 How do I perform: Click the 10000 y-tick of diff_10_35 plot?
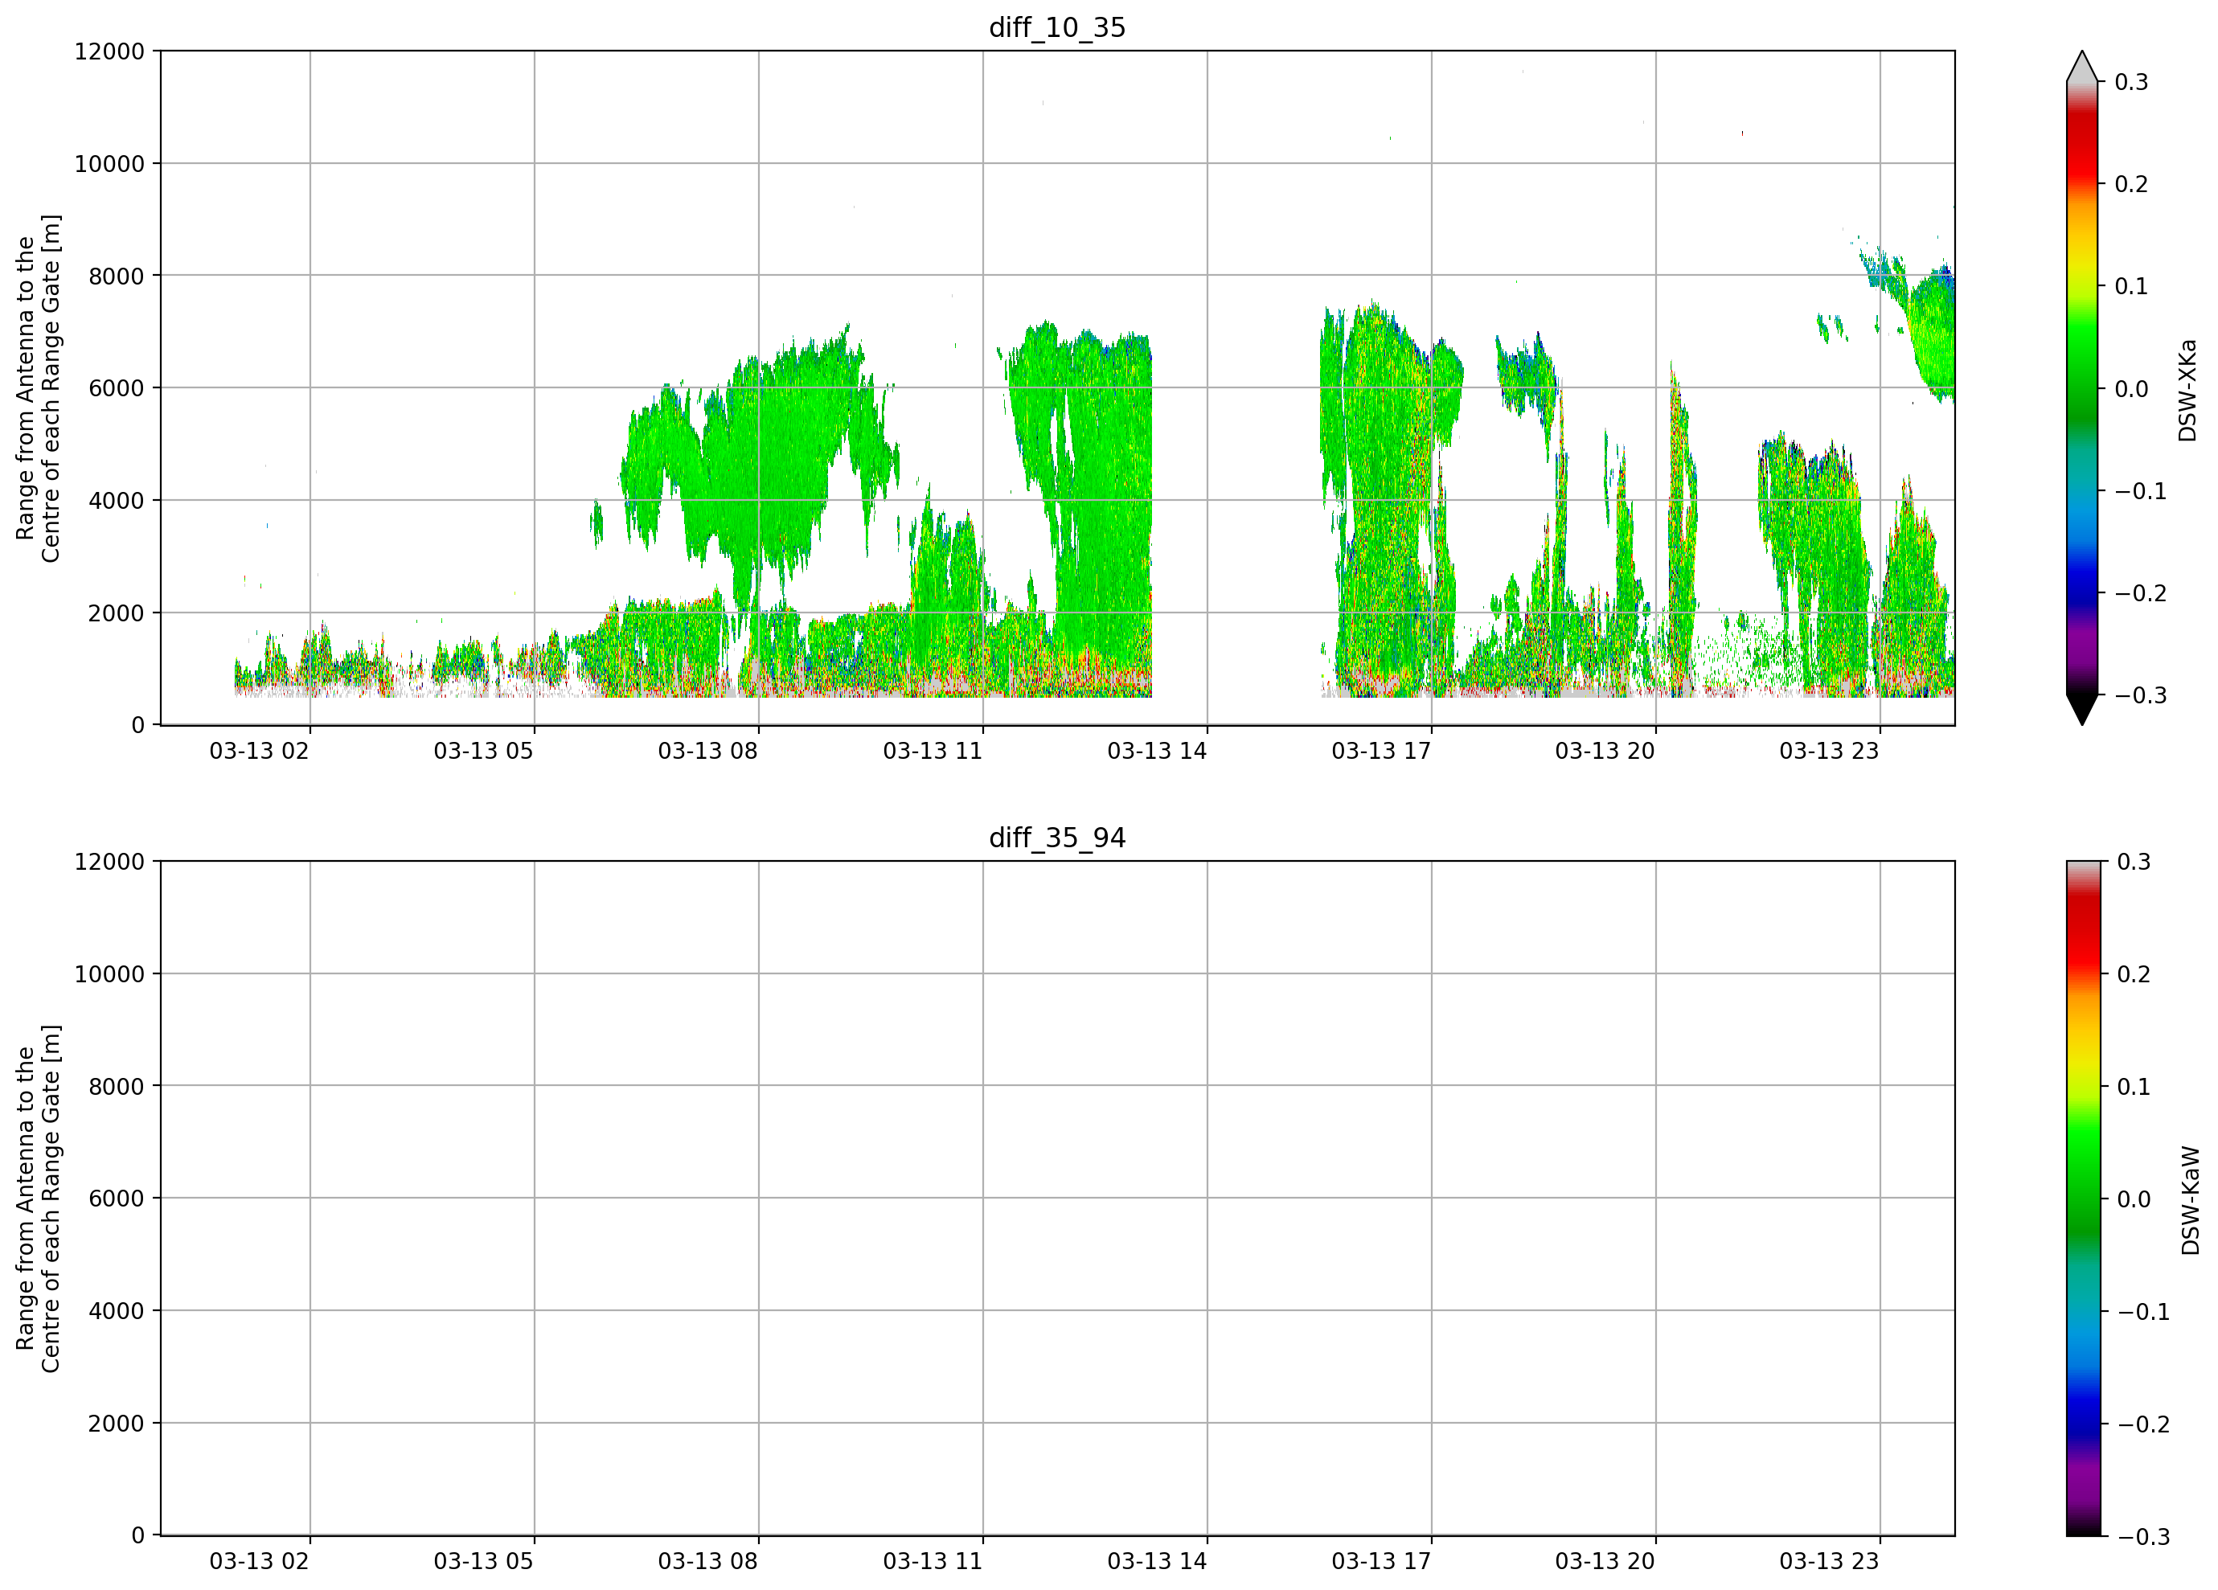pos(109,164)
